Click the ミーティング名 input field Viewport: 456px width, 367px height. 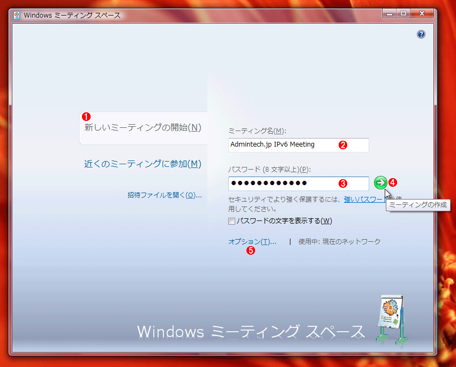pos(298,145)
